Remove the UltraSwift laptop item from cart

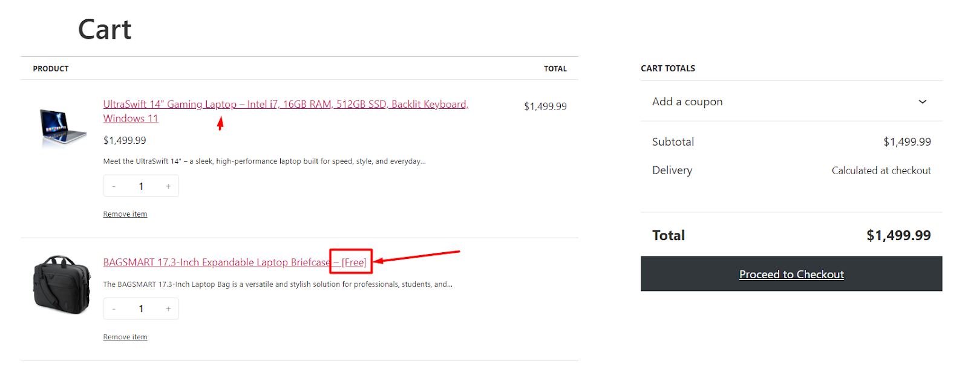pyautogui.click(x=125, y=214)
